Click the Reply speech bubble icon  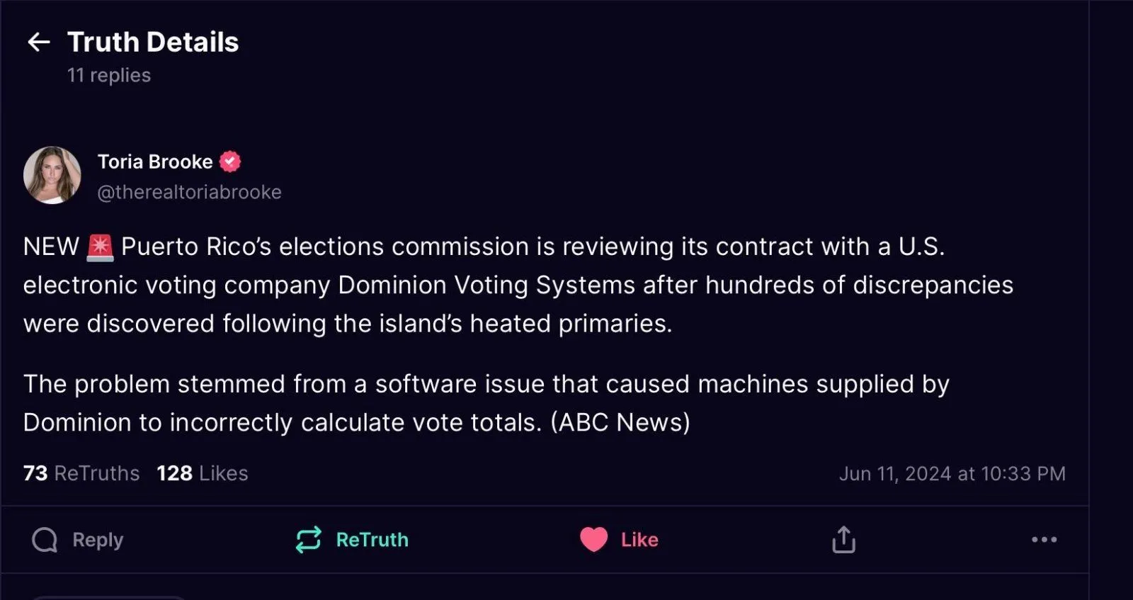pyautogui.click(x=45, y=540)
